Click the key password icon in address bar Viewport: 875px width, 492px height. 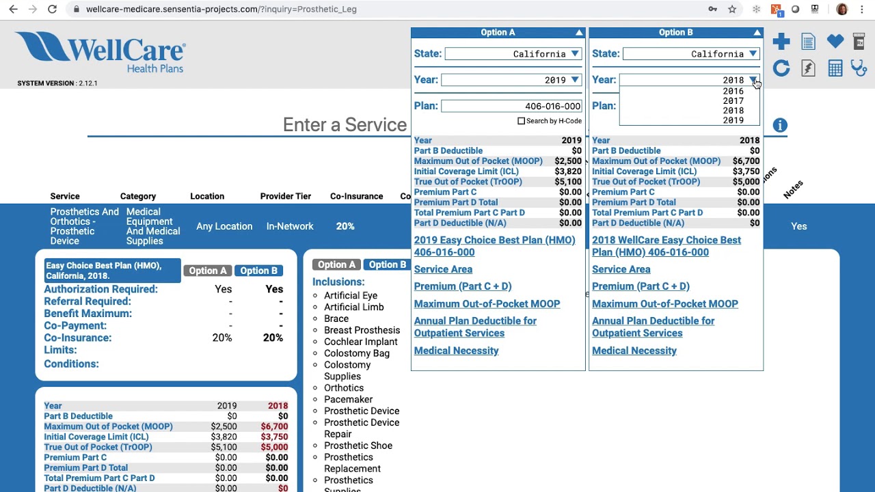[713, 9]
